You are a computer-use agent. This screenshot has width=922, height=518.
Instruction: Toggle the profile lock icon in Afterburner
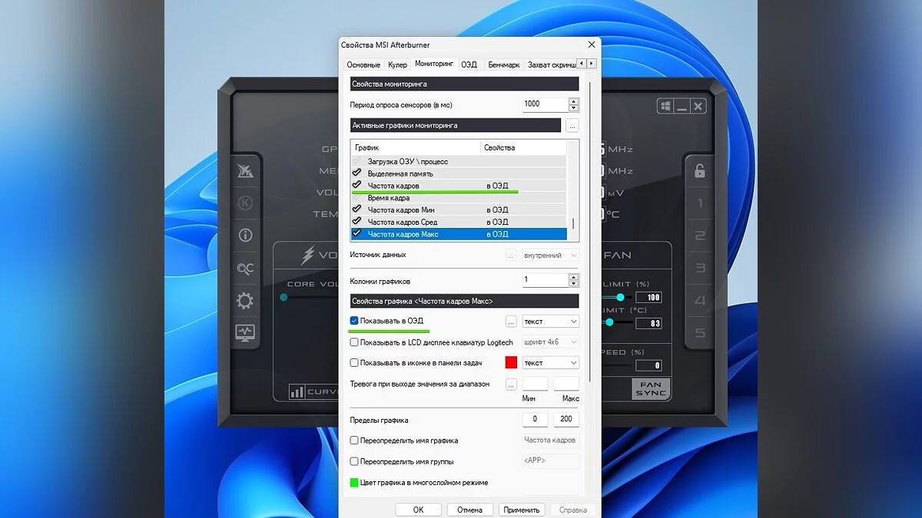click(x=700, y=170)
